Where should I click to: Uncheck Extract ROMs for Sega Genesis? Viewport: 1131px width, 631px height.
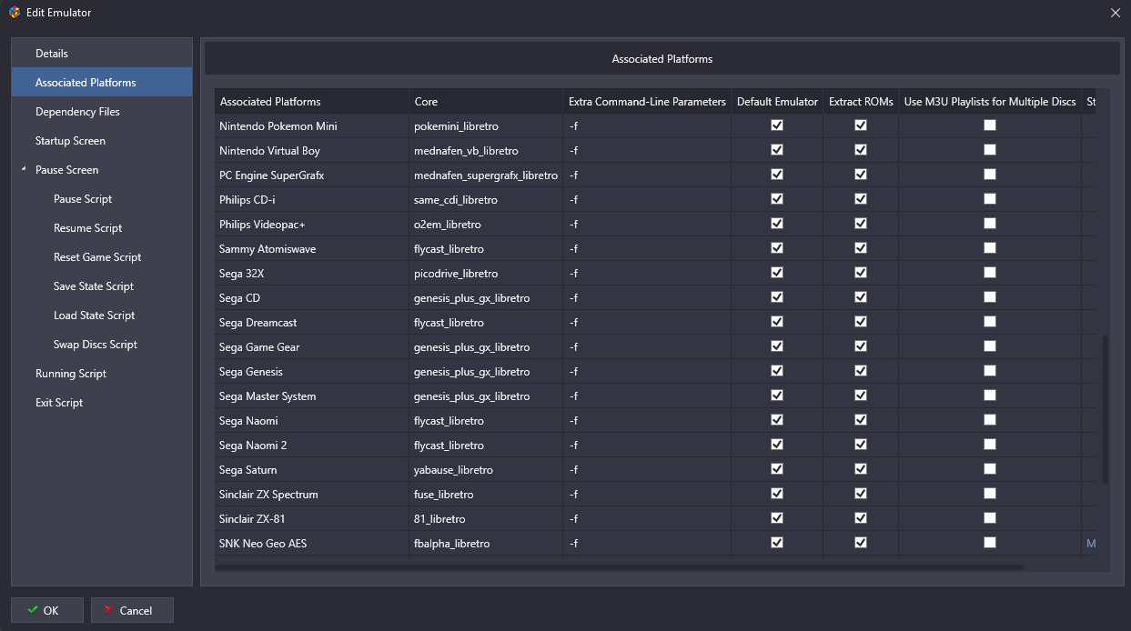(x=861, y=371)
